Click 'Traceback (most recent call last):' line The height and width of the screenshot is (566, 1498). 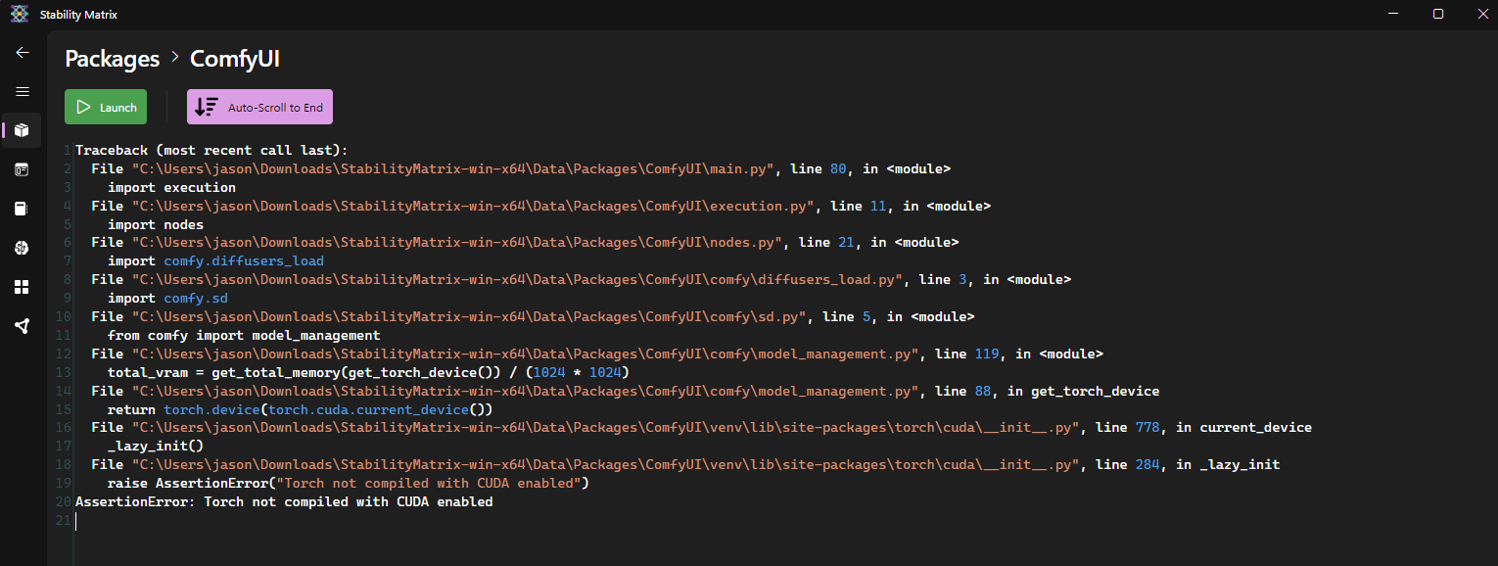point(211,150)
